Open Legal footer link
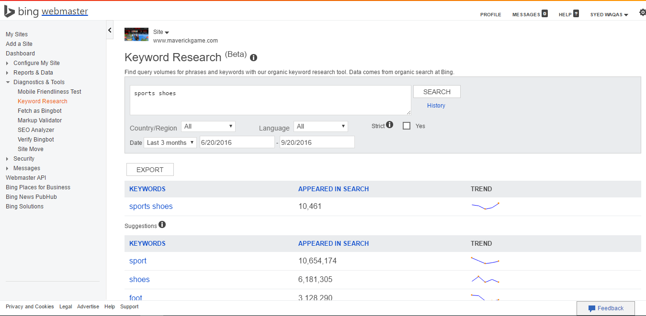The width and height of the screenshot is (646, 316). click(66, 307)
